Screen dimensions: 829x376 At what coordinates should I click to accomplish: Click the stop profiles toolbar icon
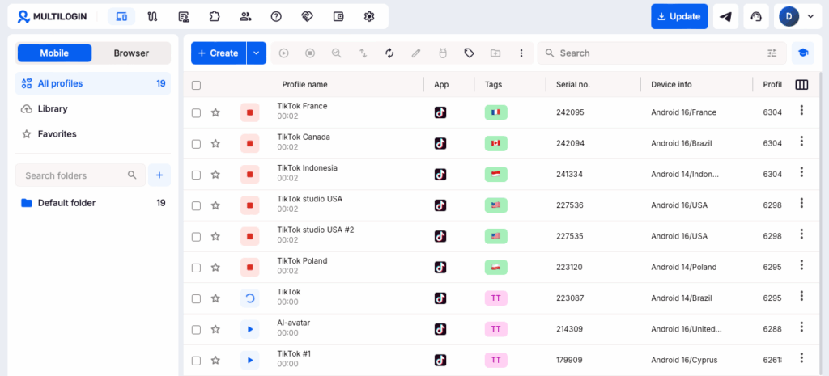click(x=310, y=53)
